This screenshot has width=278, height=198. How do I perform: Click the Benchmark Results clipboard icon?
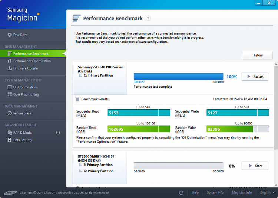[x=77, y=99]
